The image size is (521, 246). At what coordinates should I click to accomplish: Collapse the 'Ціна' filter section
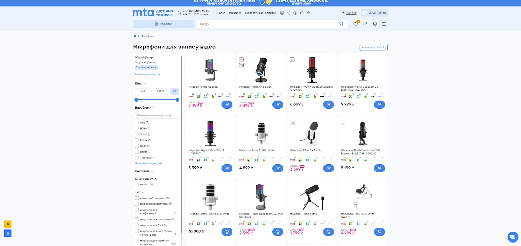(140, 84)
